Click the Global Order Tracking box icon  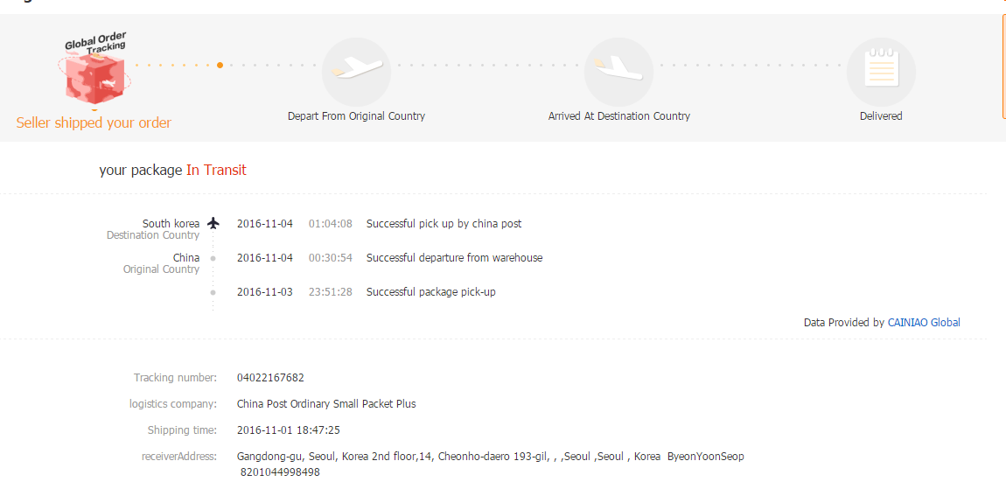tap(95, 74)
